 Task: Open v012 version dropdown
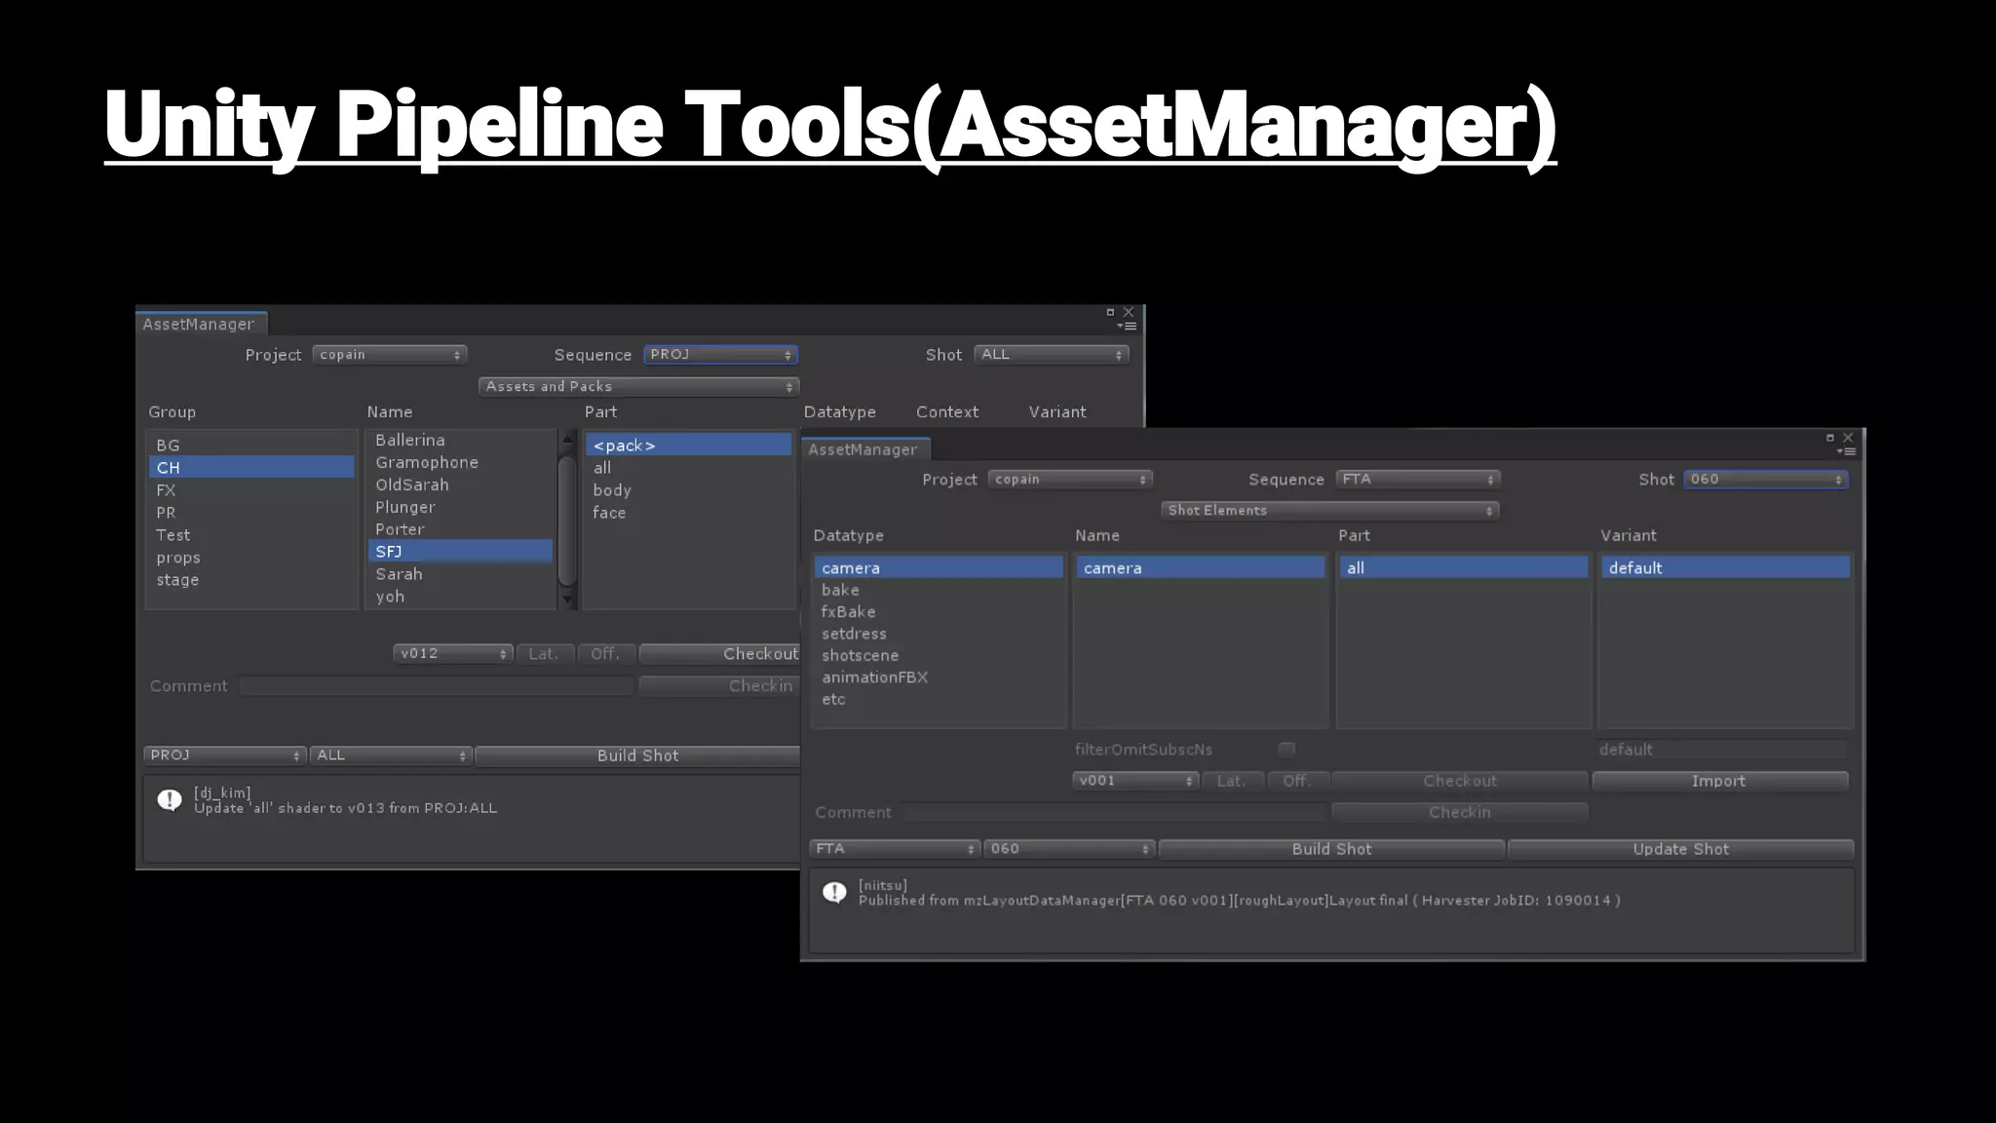coord(453,654)
